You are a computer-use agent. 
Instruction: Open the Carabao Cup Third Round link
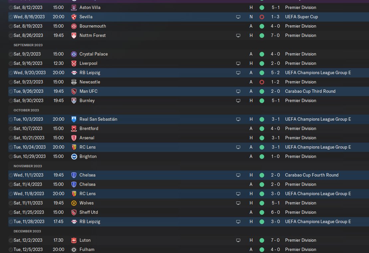[310, 91]
